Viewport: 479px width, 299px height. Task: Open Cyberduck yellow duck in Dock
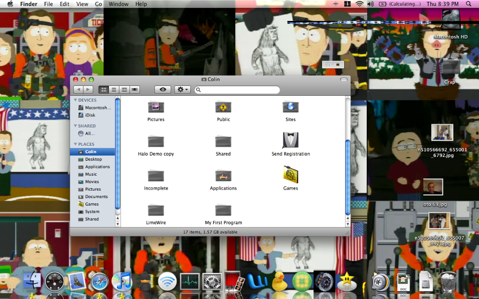(279, 281)
